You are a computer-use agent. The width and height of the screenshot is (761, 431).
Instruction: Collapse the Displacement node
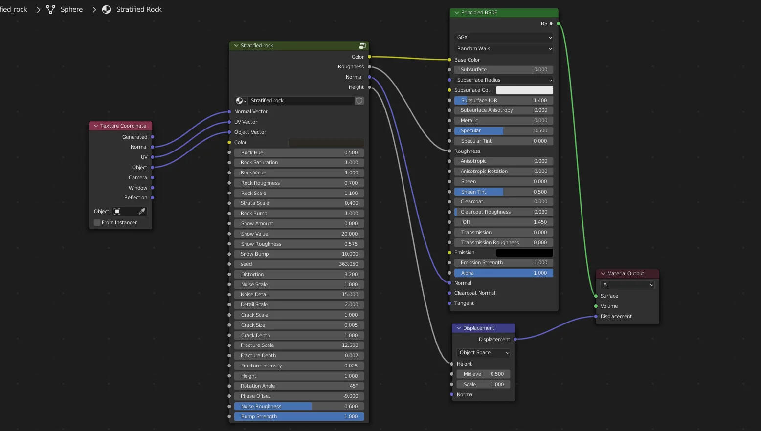tap(459, 328)
